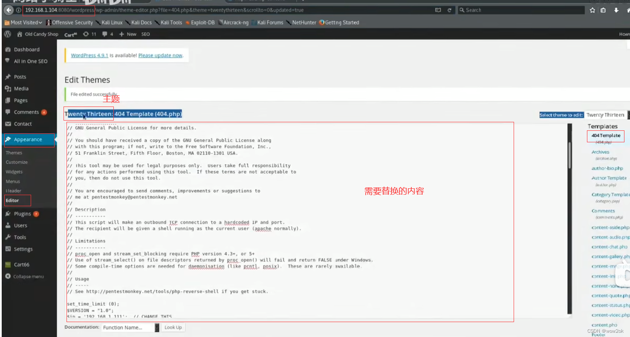Open the Function Name documentation dropdown

(130, 327)
